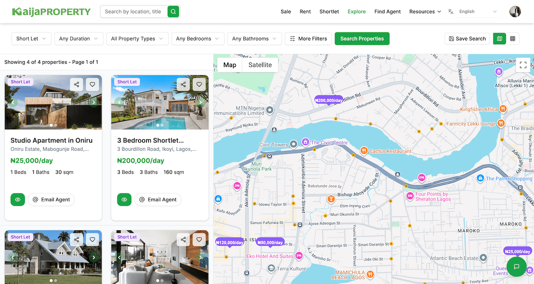This screenshot has height=284, width=534.
Task: Enter fullscreen map view
Action: (x=523, y=65)
